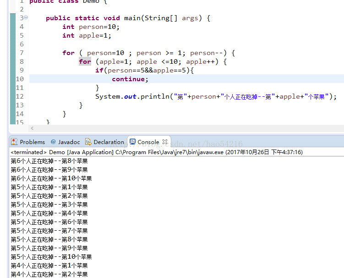Click console output '第5个人正在吃掉--第3个苹果'
Screen dimensions: 344x278
point(49,205)
